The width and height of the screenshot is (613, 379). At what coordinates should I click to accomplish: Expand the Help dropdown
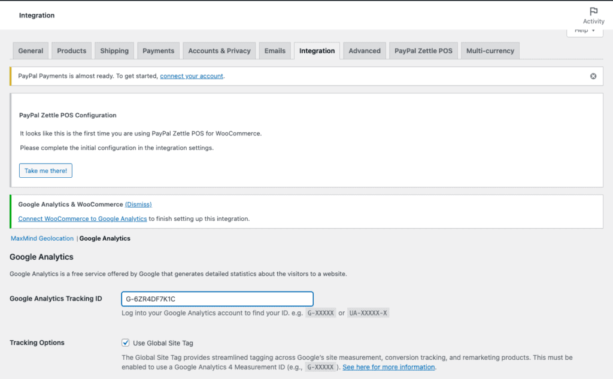click(x=585, y=31)
